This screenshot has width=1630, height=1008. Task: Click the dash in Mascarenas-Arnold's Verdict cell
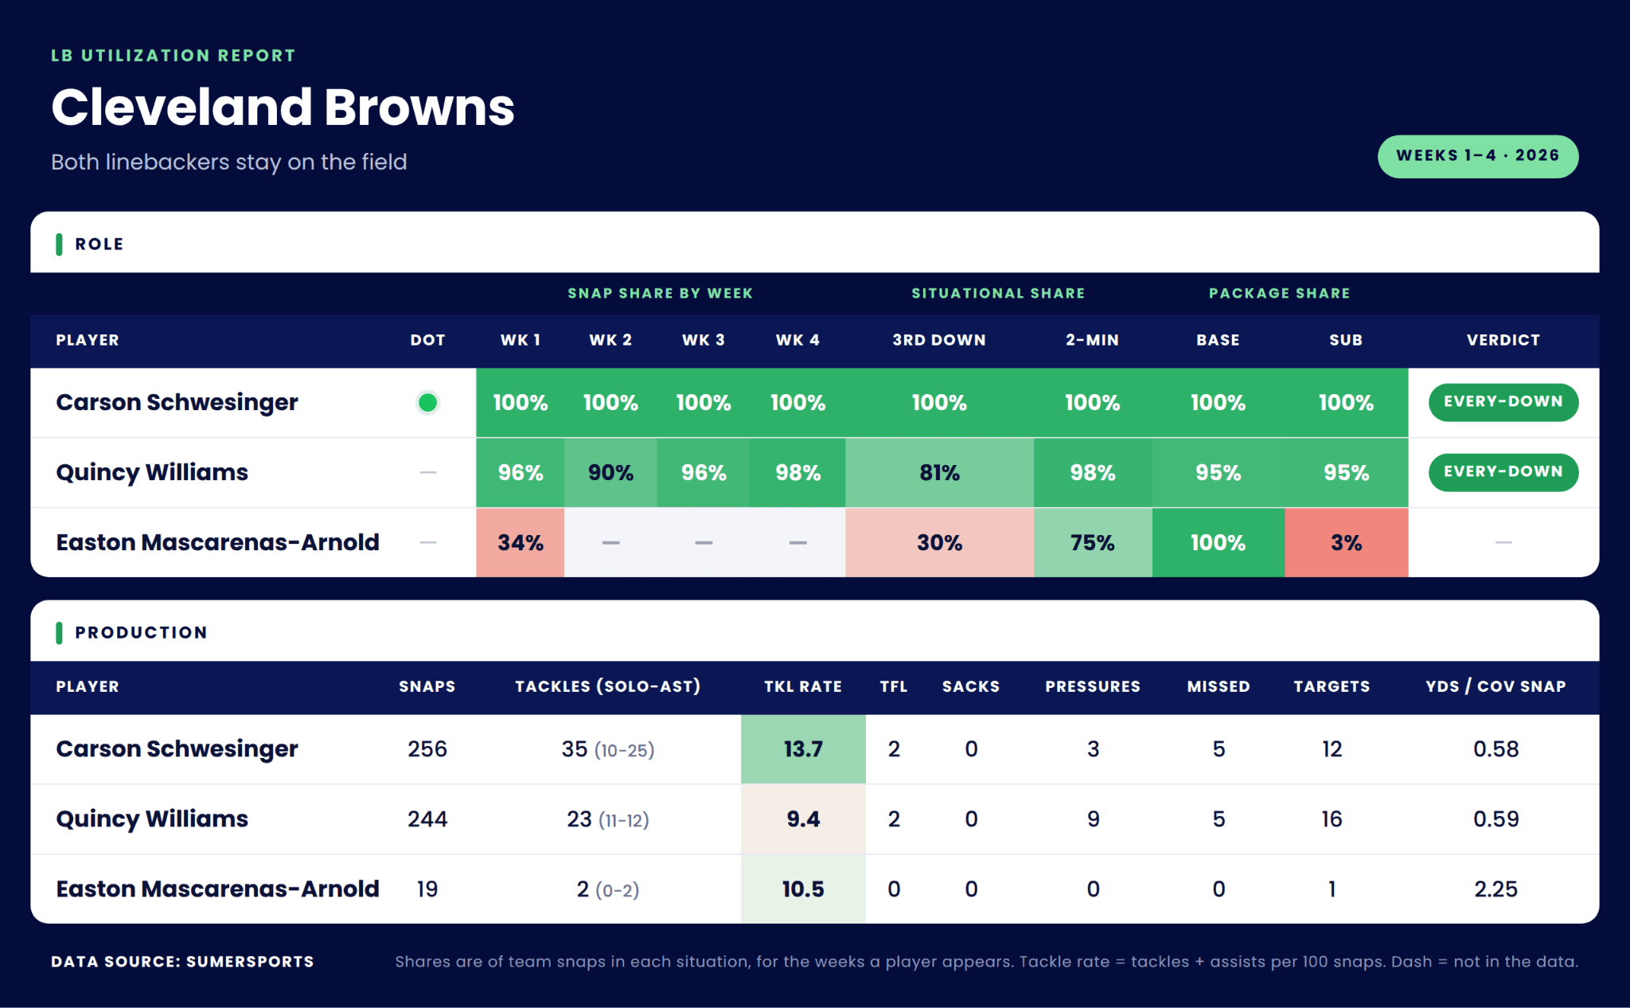(1503, 542)
